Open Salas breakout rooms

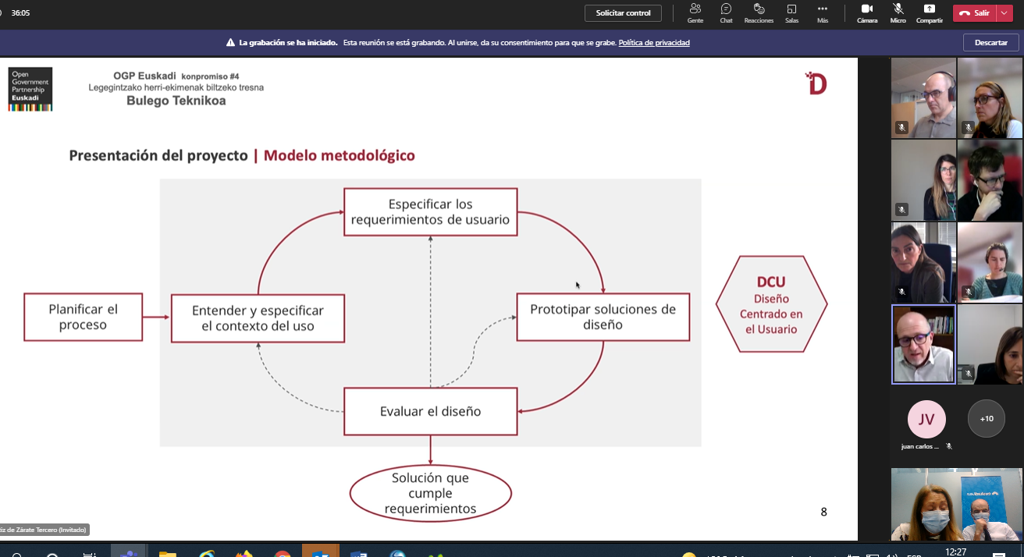click(x=791, y=12)
